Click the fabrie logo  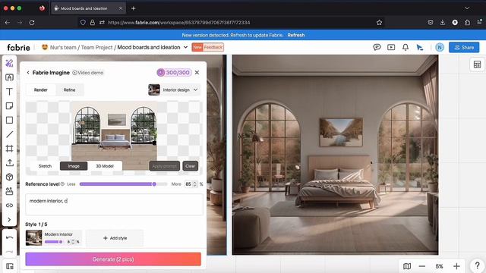[18, 47]
